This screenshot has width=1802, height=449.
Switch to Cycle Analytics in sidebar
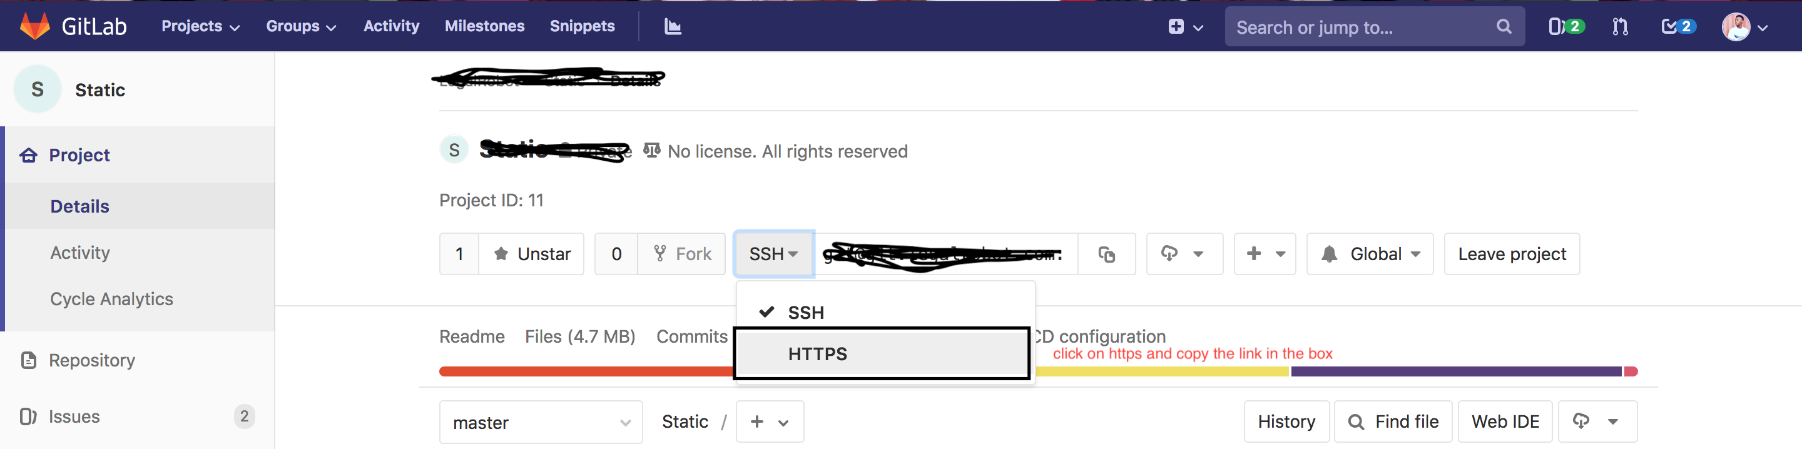111,299
